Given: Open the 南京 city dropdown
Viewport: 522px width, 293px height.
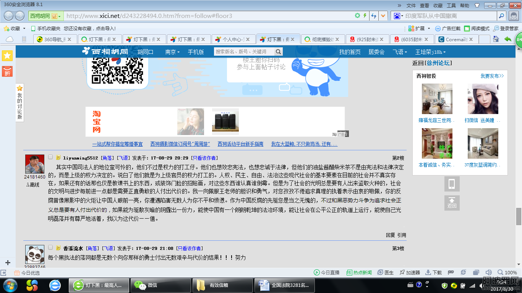Looking at the screenshot, I should coord(172,52).
